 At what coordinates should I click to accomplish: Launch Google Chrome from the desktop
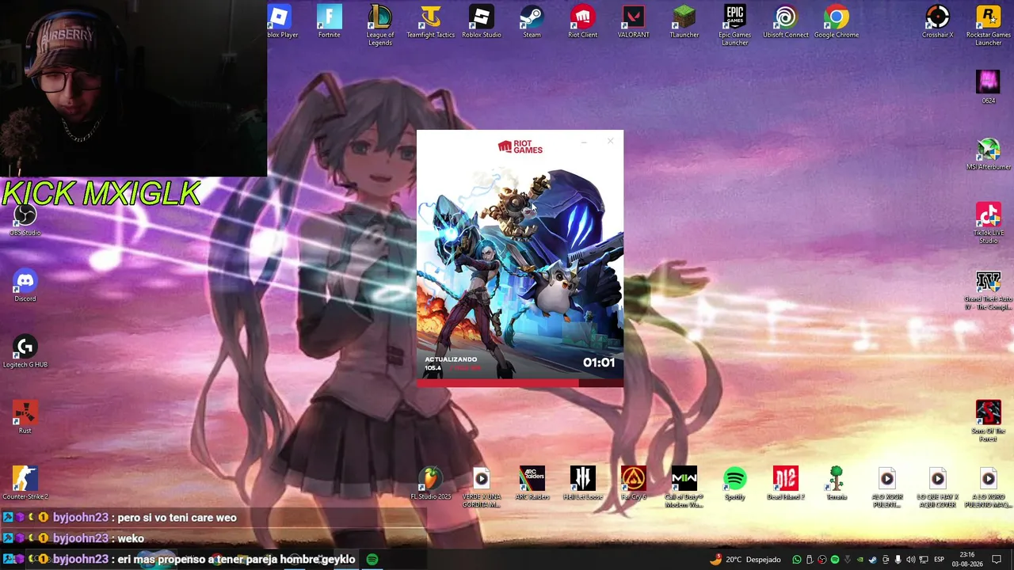[837, 21]
